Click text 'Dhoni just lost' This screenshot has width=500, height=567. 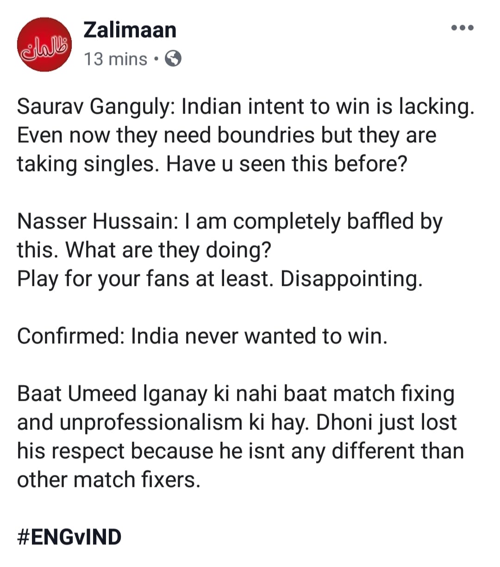point(386,422)
